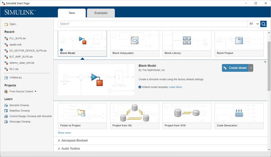
Task: Open the All search filter dropdown
Action: click(x=254, y=24)
